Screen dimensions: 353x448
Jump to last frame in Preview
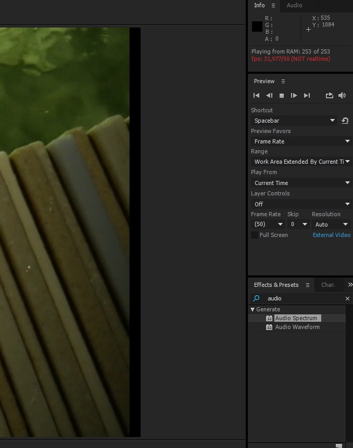[x=307, y=96]
